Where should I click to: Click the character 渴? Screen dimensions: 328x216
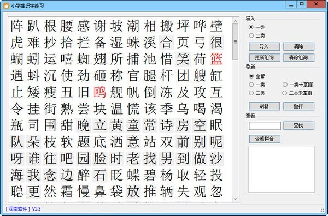click(216, 109)
